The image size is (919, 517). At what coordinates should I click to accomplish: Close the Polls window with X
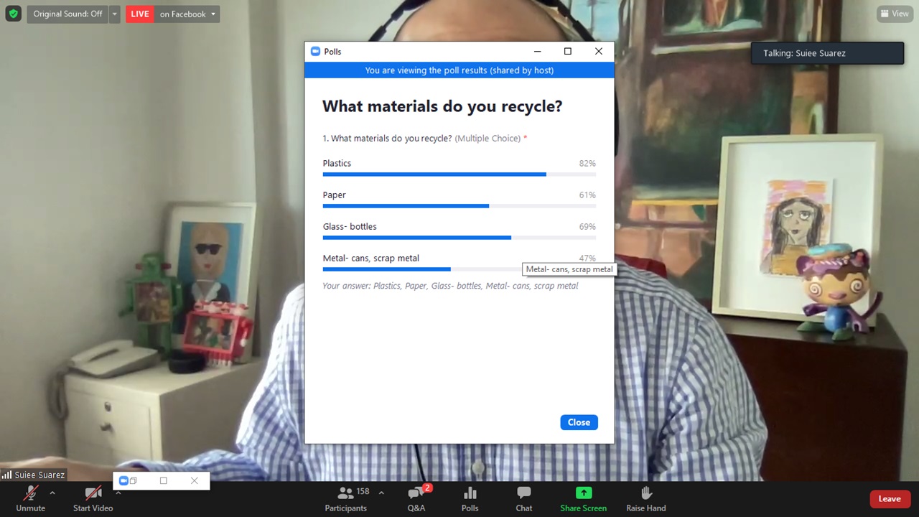point(599,52)
